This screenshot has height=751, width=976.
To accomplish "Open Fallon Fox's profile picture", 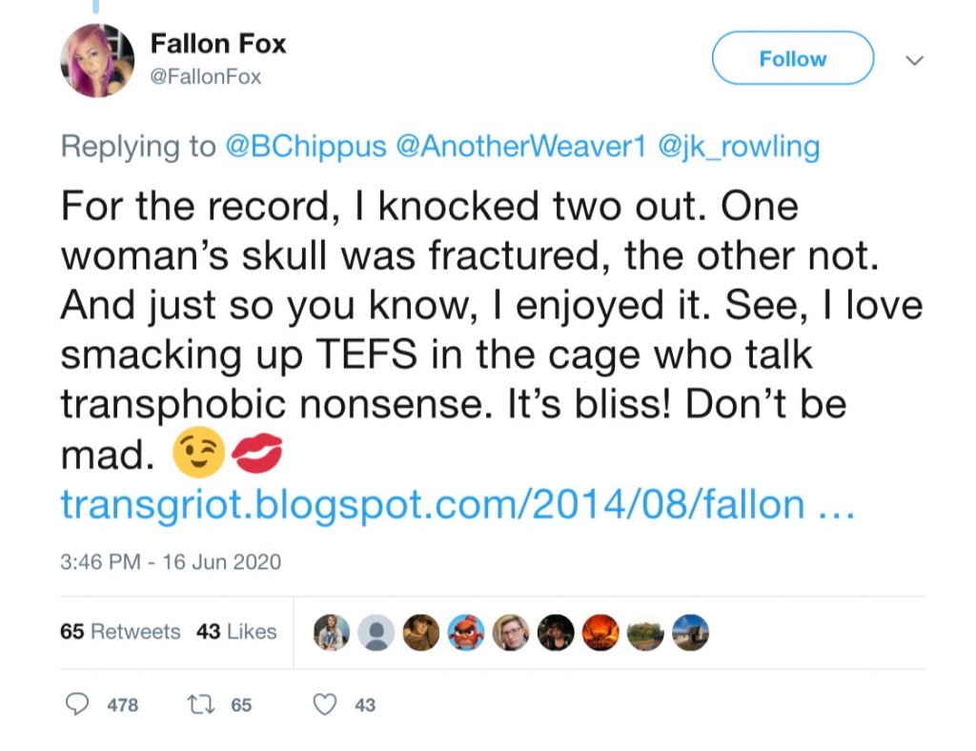I will coord(98,60).
